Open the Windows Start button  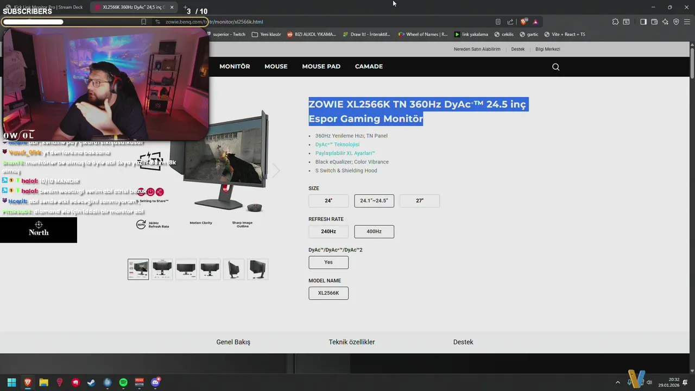11,382
